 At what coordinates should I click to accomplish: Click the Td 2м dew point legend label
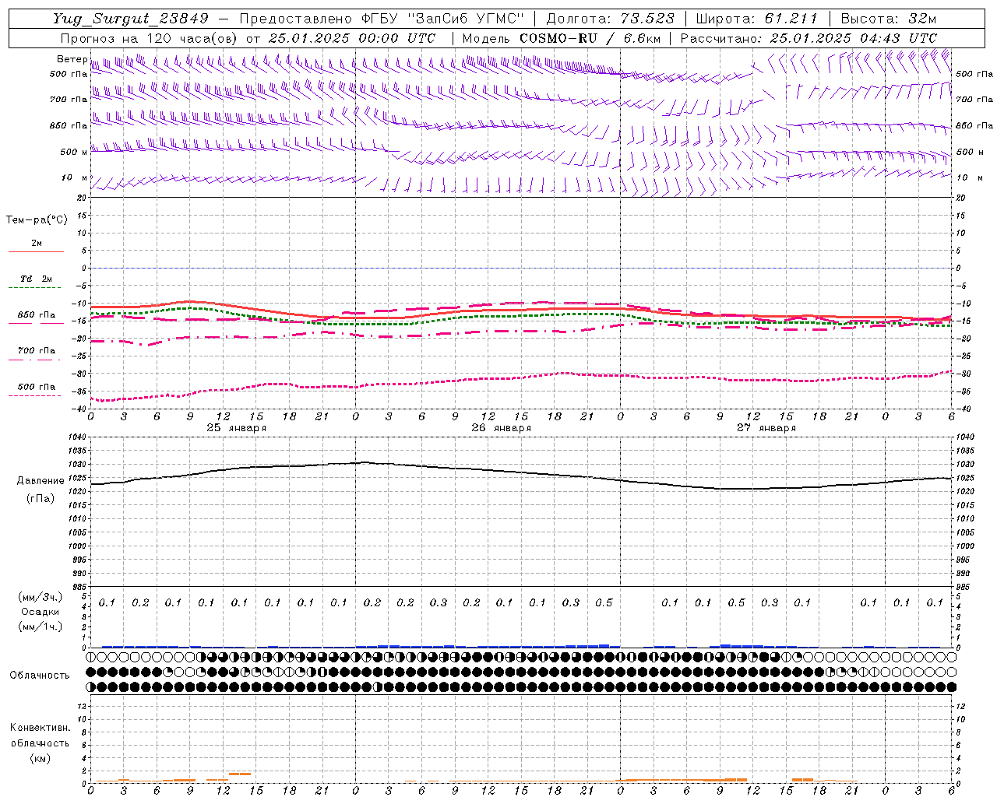[37, 279]
